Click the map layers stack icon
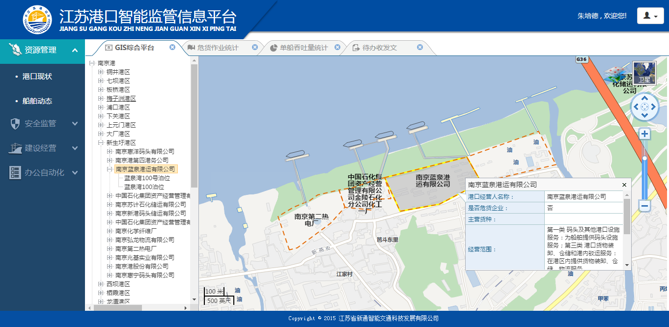This screenshot has height=327, width=669. pyautogui.click(x=616, y=75)
